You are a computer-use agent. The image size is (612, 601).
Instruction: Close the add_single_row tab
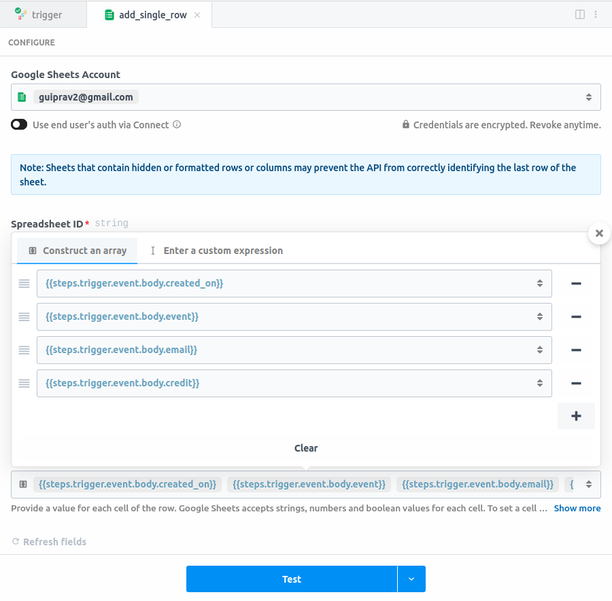[197, 15]
